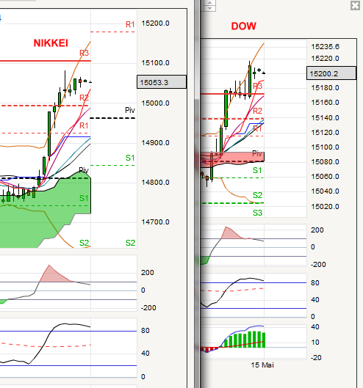Click the 15100.0 price axis label
Viewport: 363px width, 388px height.
point(156,63)
